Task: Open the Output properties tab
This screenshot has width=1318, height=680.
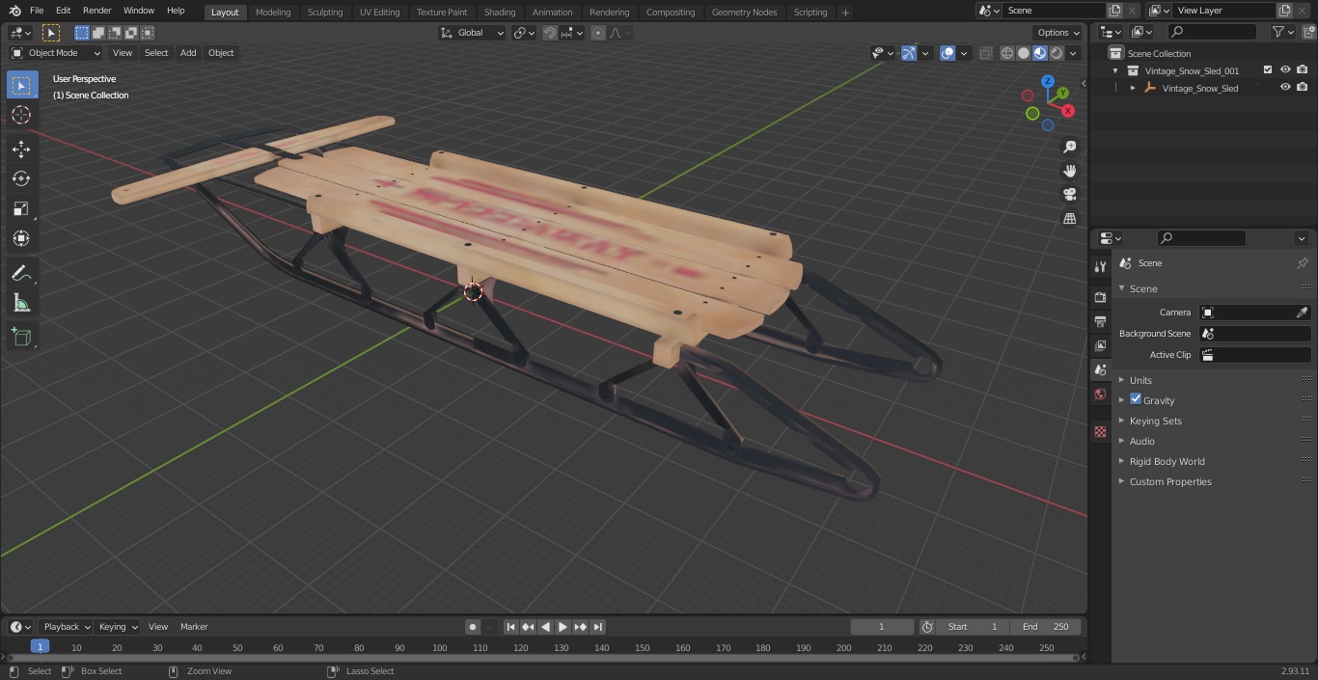Action: (x=1100, y=321)
